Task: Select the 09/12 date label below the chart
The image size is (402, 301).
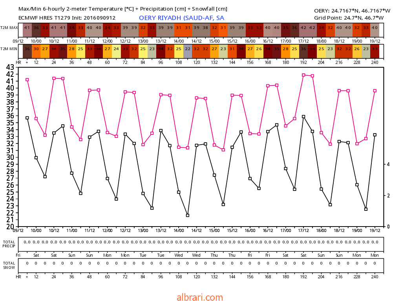Action: coord(18,230)
